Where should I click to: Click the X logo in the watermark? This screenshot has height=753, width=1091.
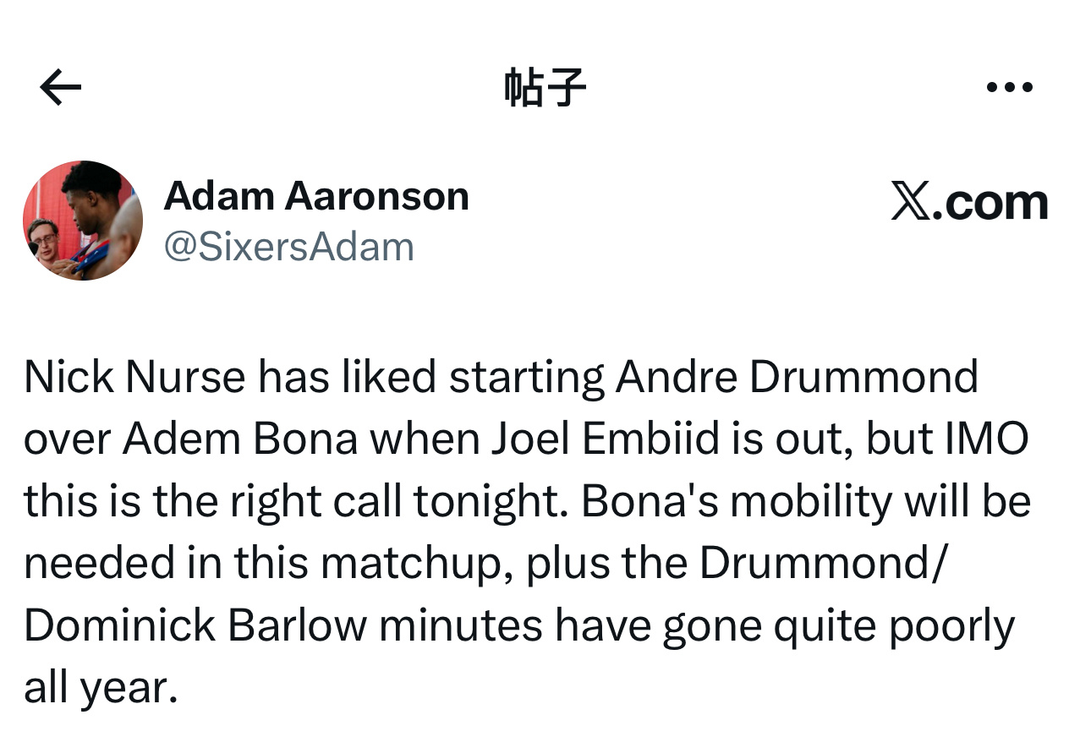coord(910,203)
